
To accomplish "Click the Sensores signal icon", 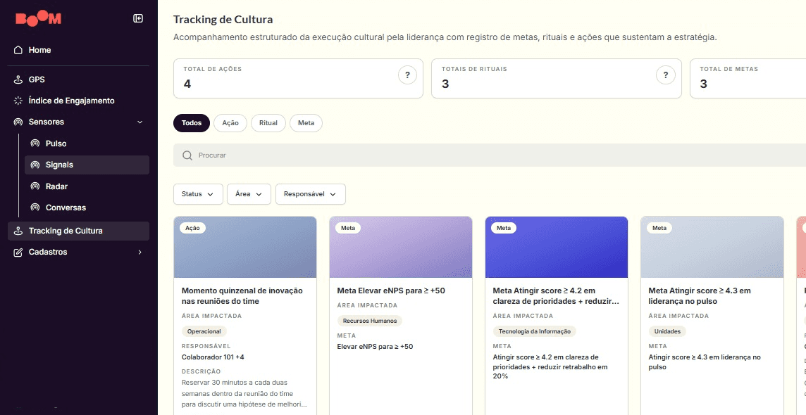I will [x=18, y=122].
